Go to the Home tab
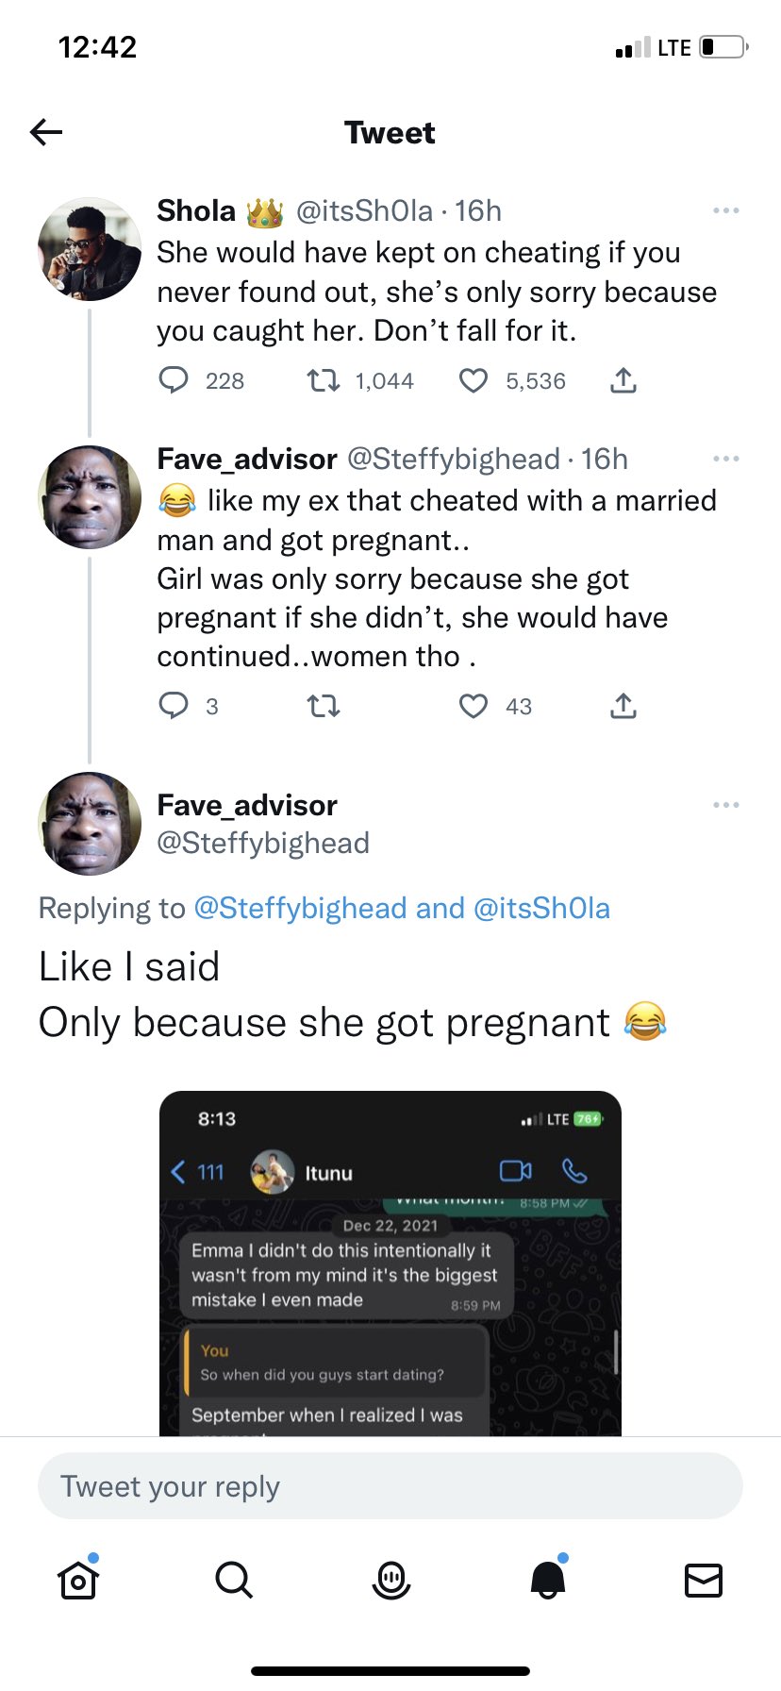 pos(78,1580)
